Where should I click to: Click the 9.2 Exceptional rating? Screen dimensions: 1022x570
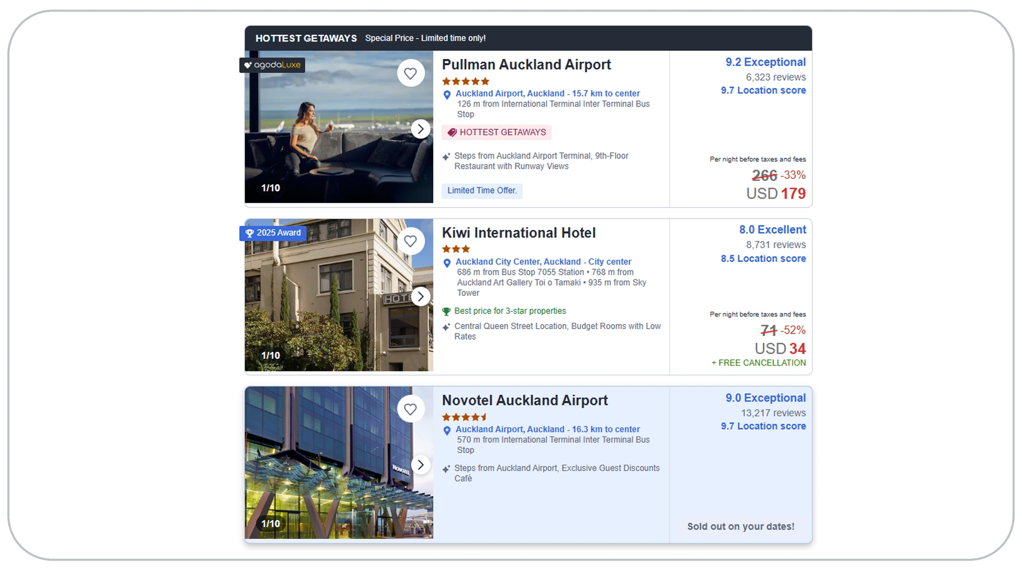pyautogui.click(x=765, y=62)
